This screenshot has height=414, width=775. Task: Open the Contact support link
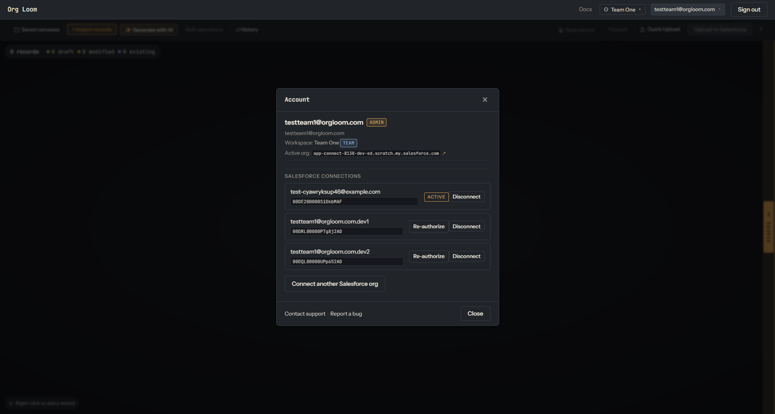click(x=305, y=314)
